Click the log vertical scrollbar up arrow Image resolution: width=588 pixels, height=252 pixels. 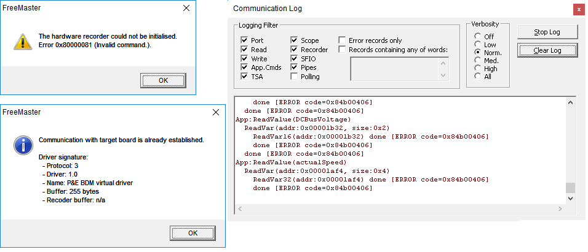pyautogui.click(x=570, y=102)
